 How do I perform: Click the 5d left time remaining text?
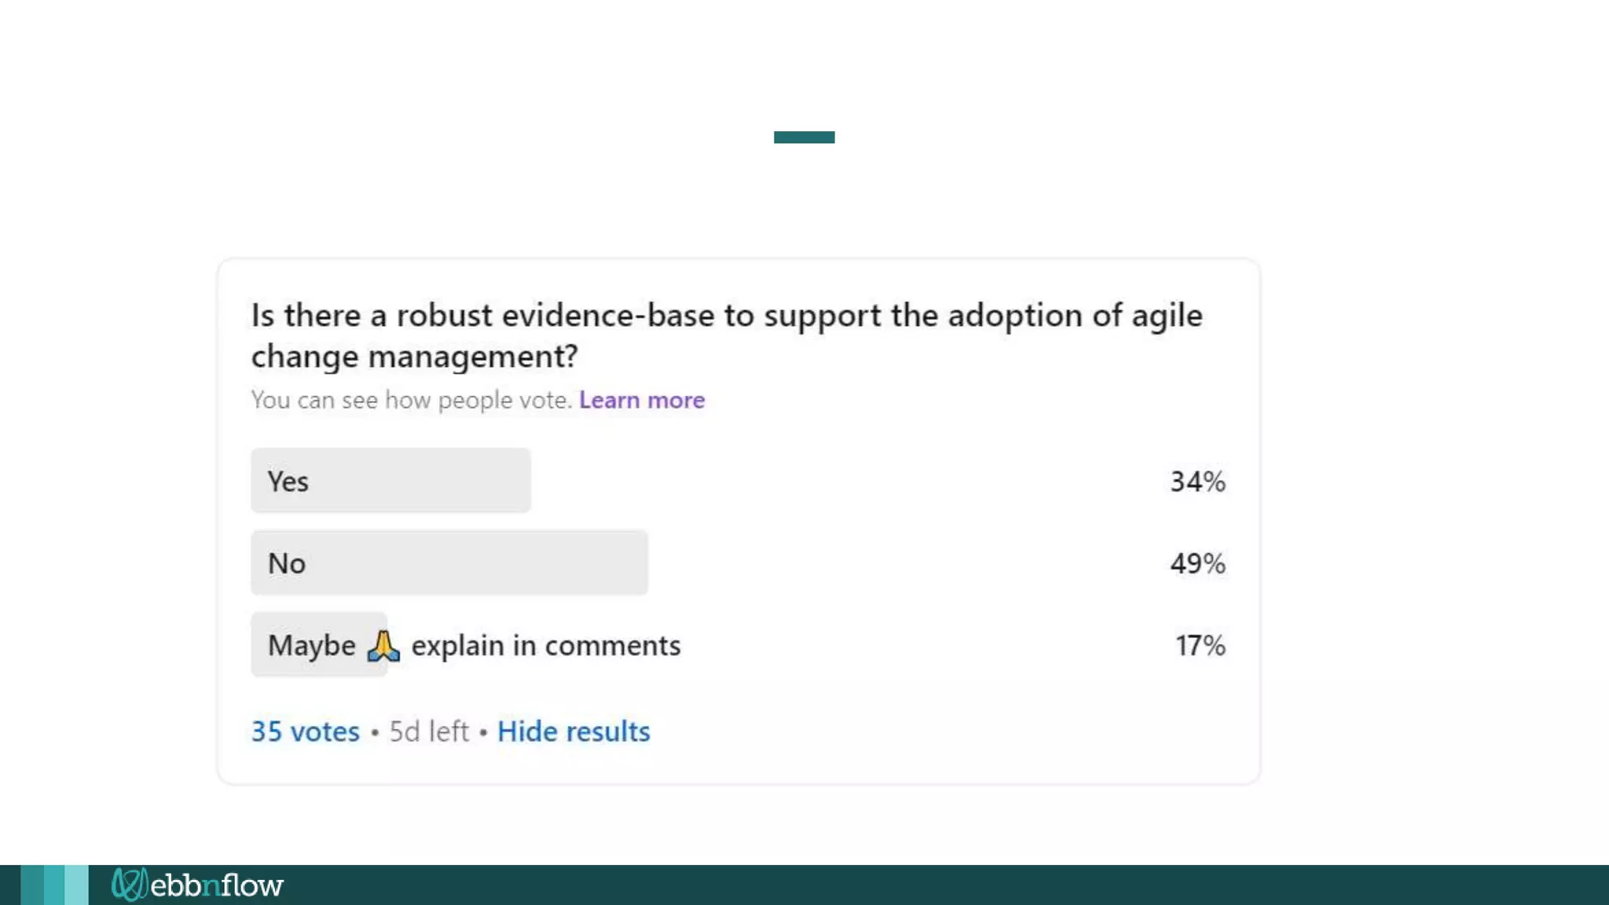[429, 731]
